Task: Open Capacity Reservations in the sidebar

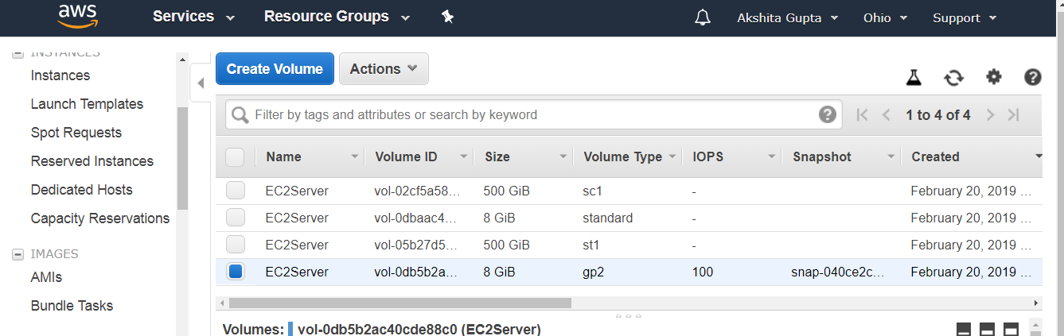Action: [x=100, y=218]
